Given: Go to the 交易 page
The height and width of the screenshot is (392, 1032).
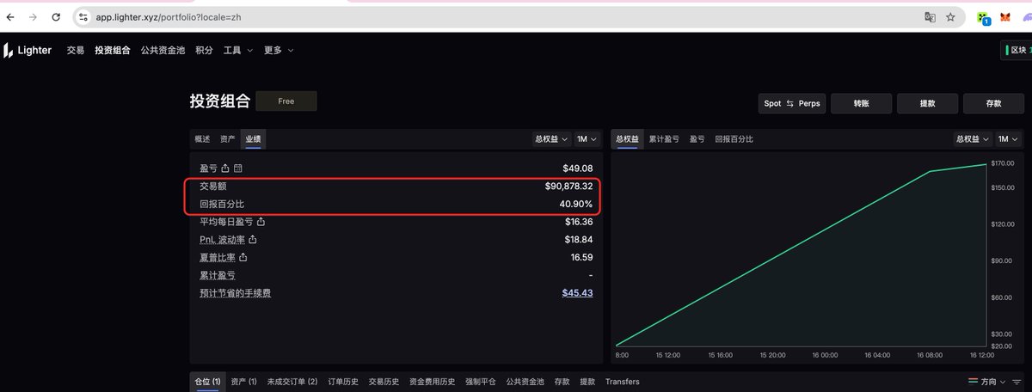Looking at the screenshot, I should tap(76, 51).
